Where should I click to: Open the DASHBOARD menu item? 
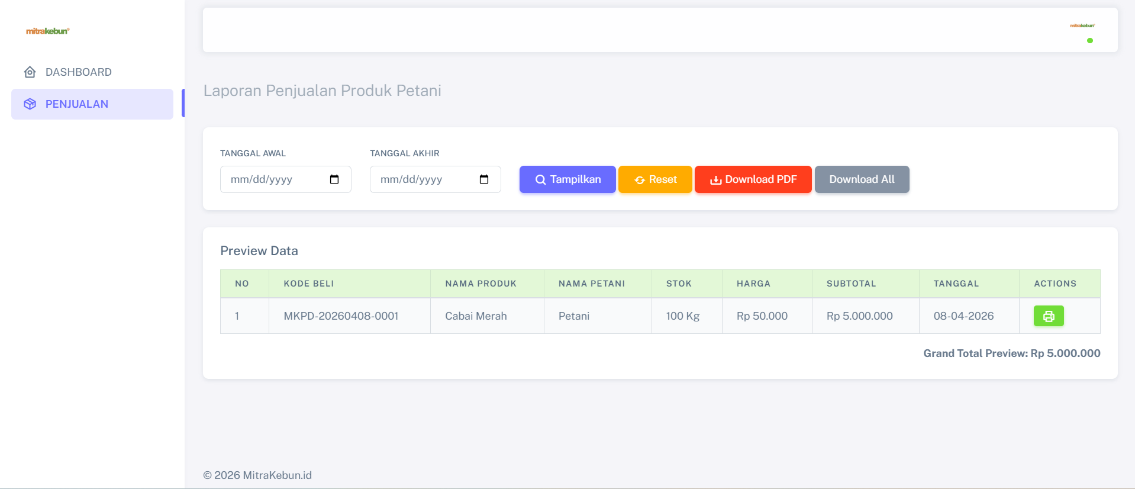[92, 72]
